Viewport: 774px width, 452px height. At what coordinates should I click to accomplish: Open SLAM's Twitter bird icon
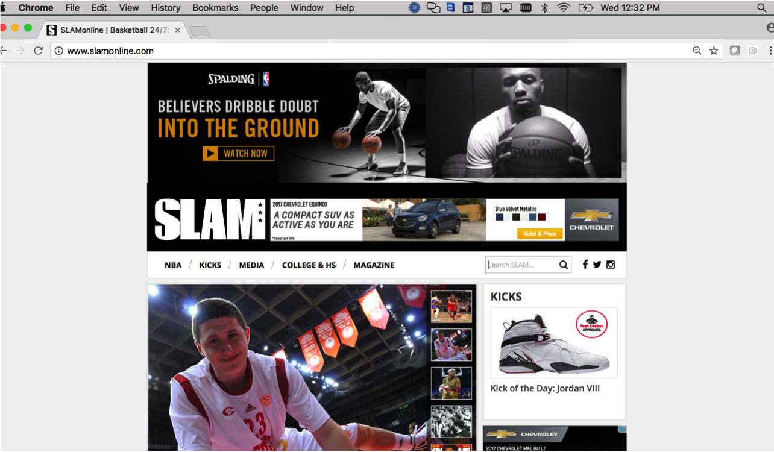click(597, 264)
